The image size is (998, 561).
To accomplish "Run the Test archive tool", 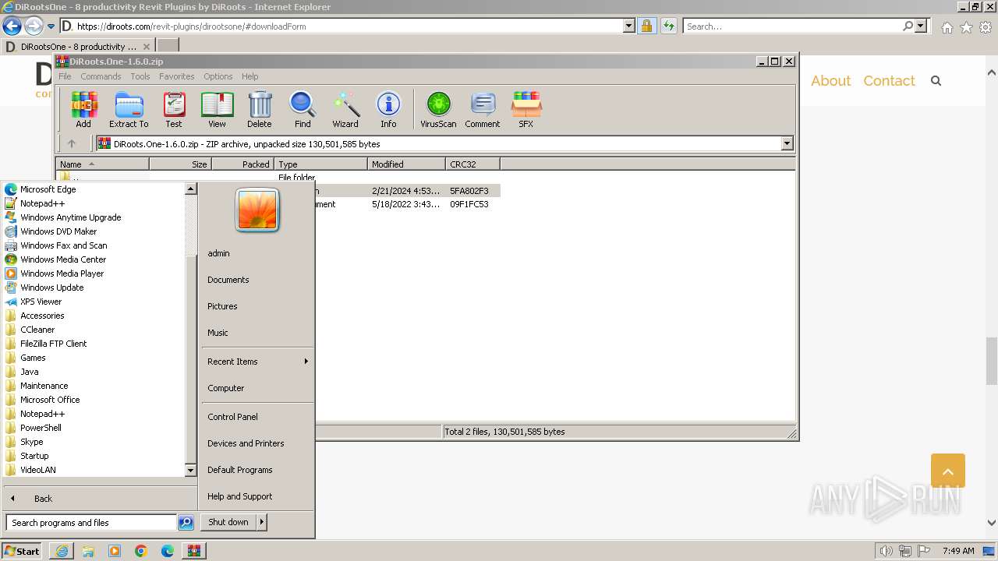I will click(x=174, y=110).
